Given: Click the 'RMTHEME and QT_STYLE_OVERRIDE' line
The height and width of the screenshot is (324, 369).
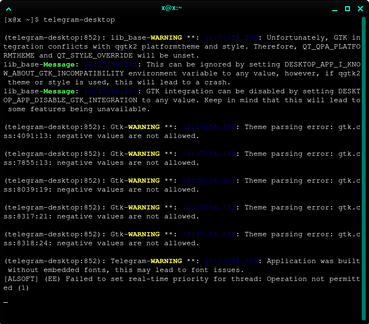Looking at the screenshot, I should (x=101, y=55).
